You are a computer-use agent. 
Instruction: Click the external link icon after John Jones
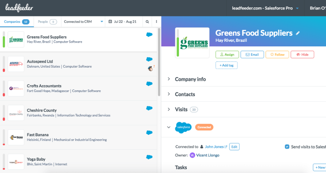225,147
